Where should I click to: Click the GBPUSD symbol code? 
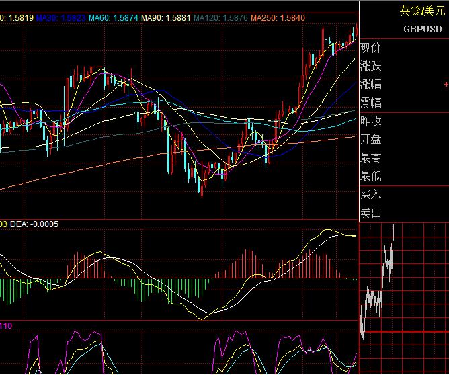coord(423,29)
